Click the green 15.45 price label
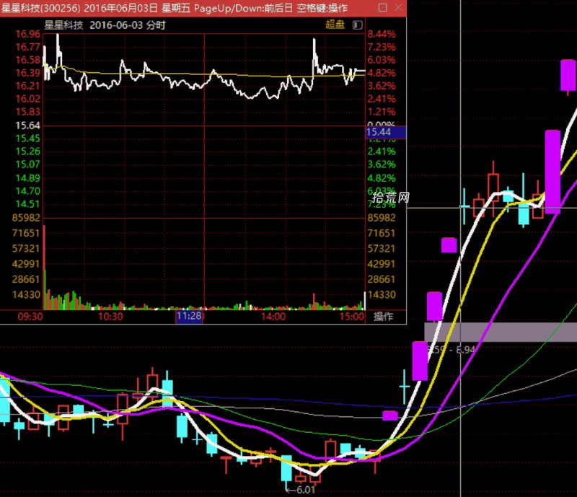Image resolution: width=577 pixels, height=497 pixels. [27, 138]
